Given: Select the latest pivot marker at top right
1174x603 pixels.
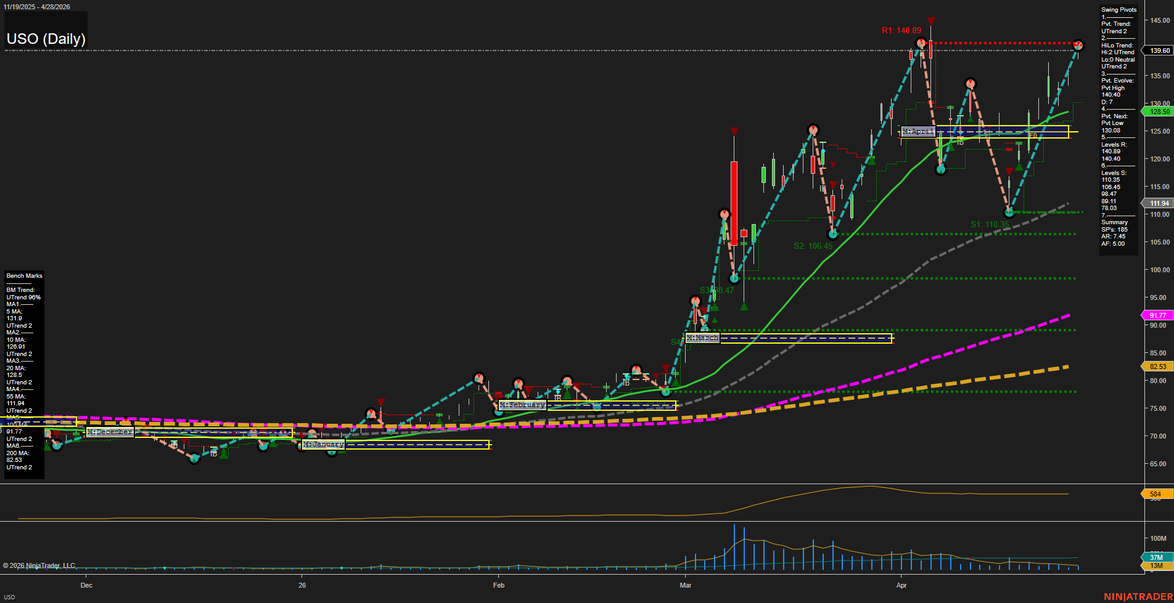Looking at the screenshot, I should [x=1078, y=46].
